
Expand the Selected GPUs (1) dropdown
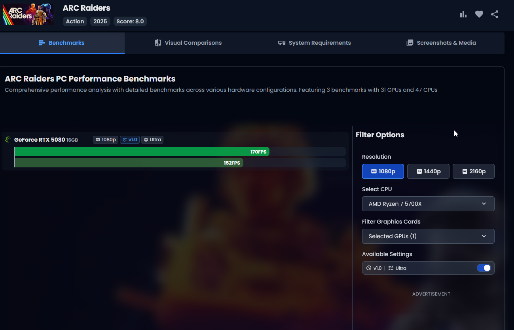pos(428,236)
